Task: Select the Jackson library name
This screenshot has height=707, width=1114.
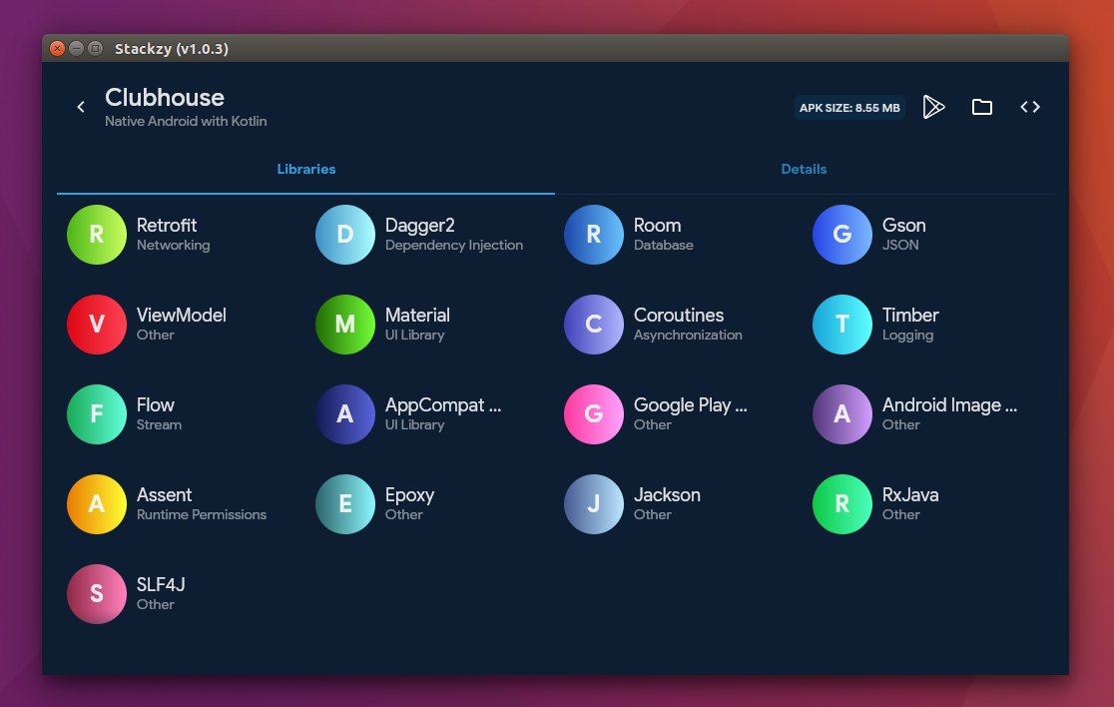Action: click(667, 494)
